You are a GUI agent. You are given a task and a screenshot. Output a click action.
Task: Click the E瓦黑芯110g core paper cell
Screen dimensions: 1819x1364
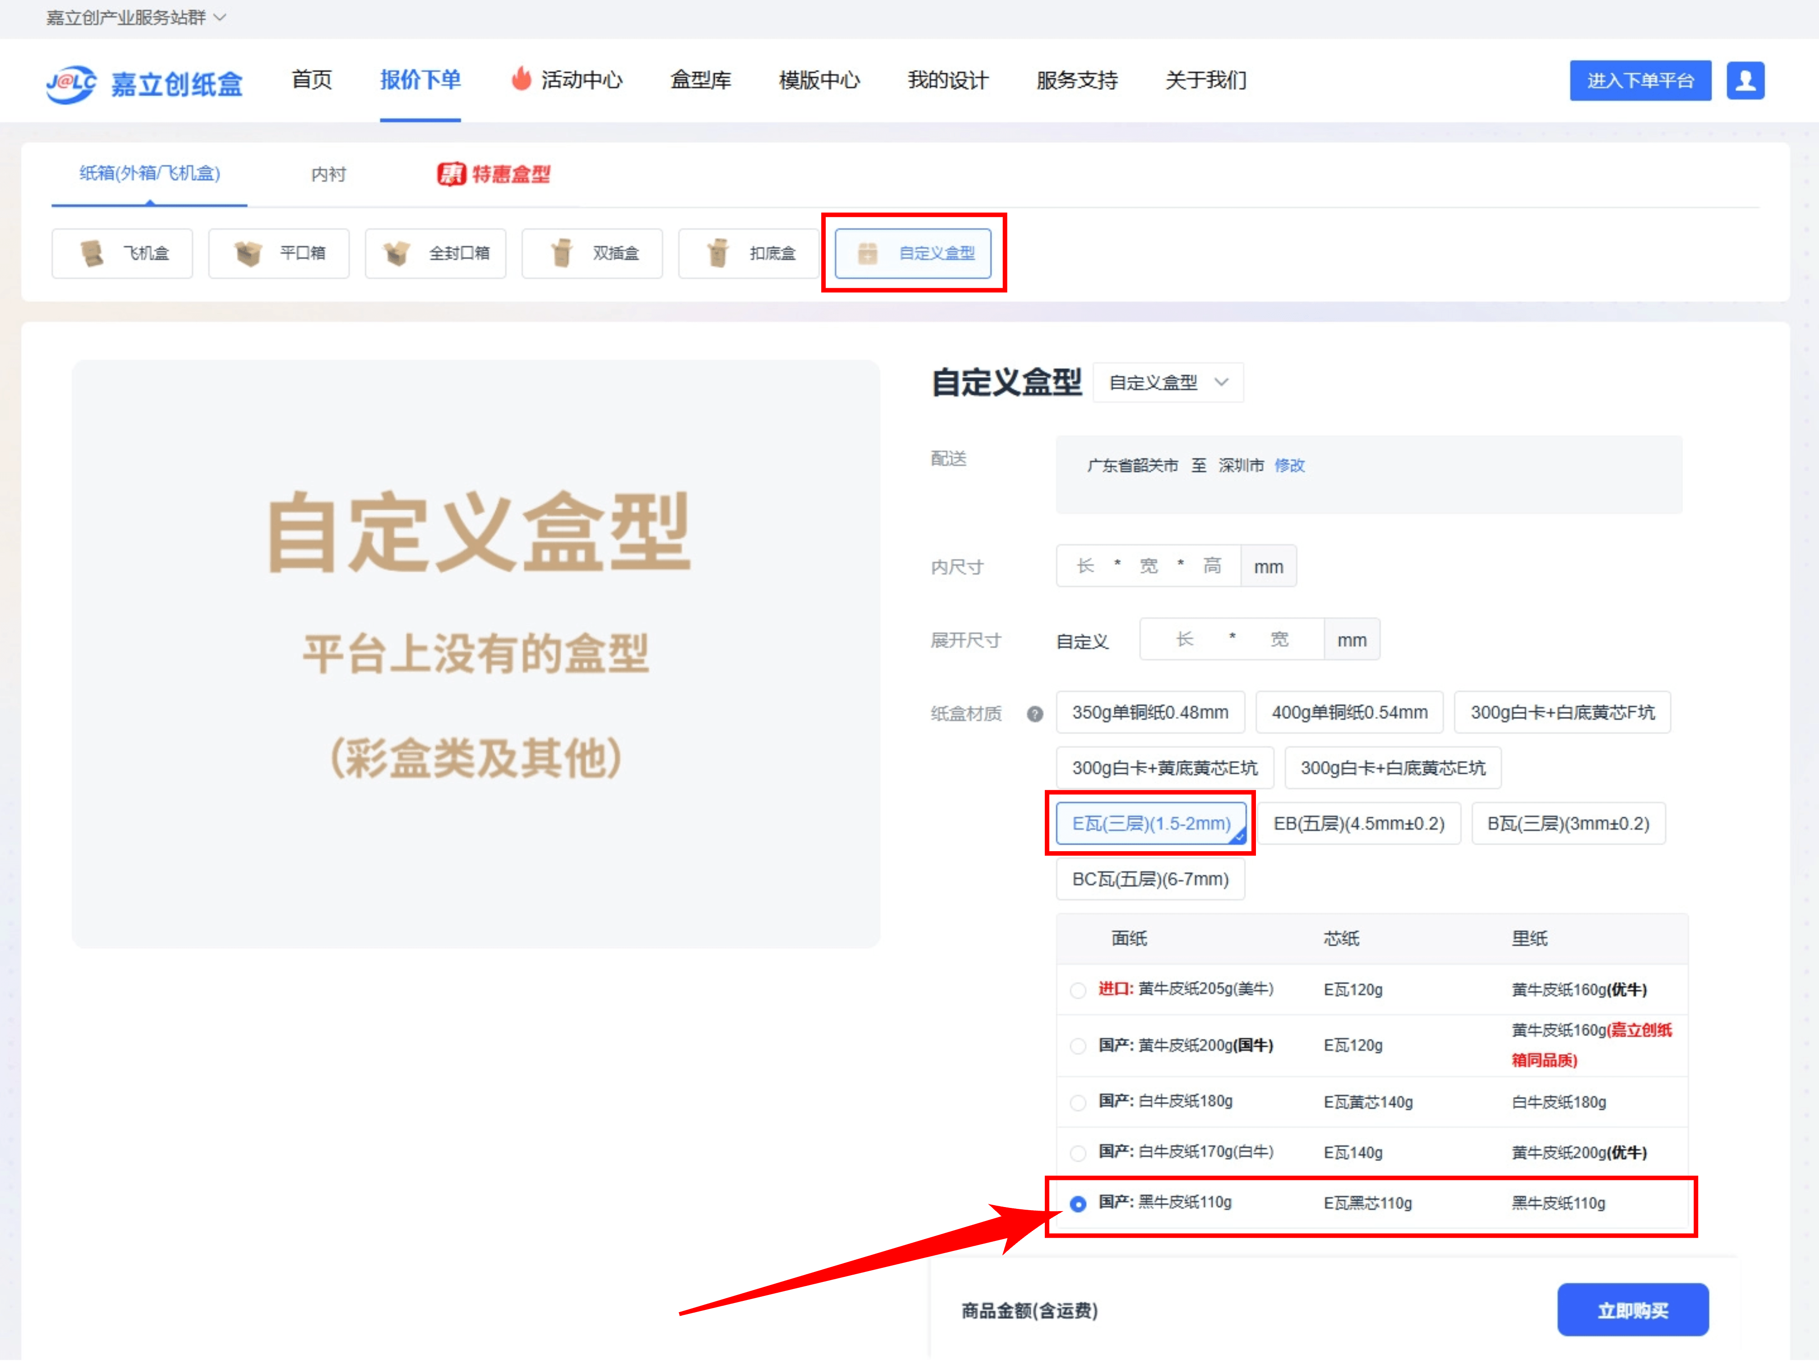click(1367, 1204)
